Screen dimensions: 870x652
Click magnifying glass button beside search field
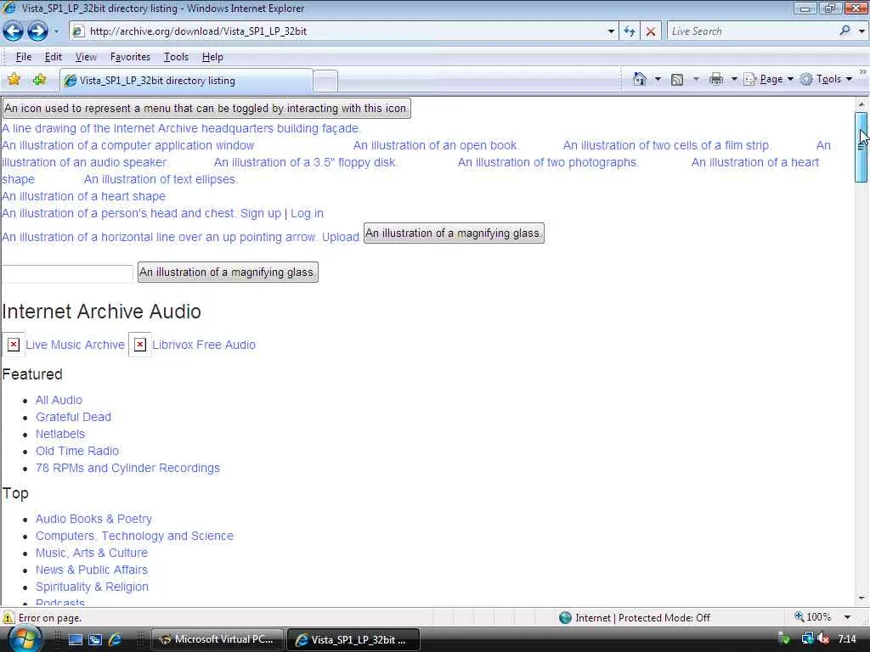(228, 273)
